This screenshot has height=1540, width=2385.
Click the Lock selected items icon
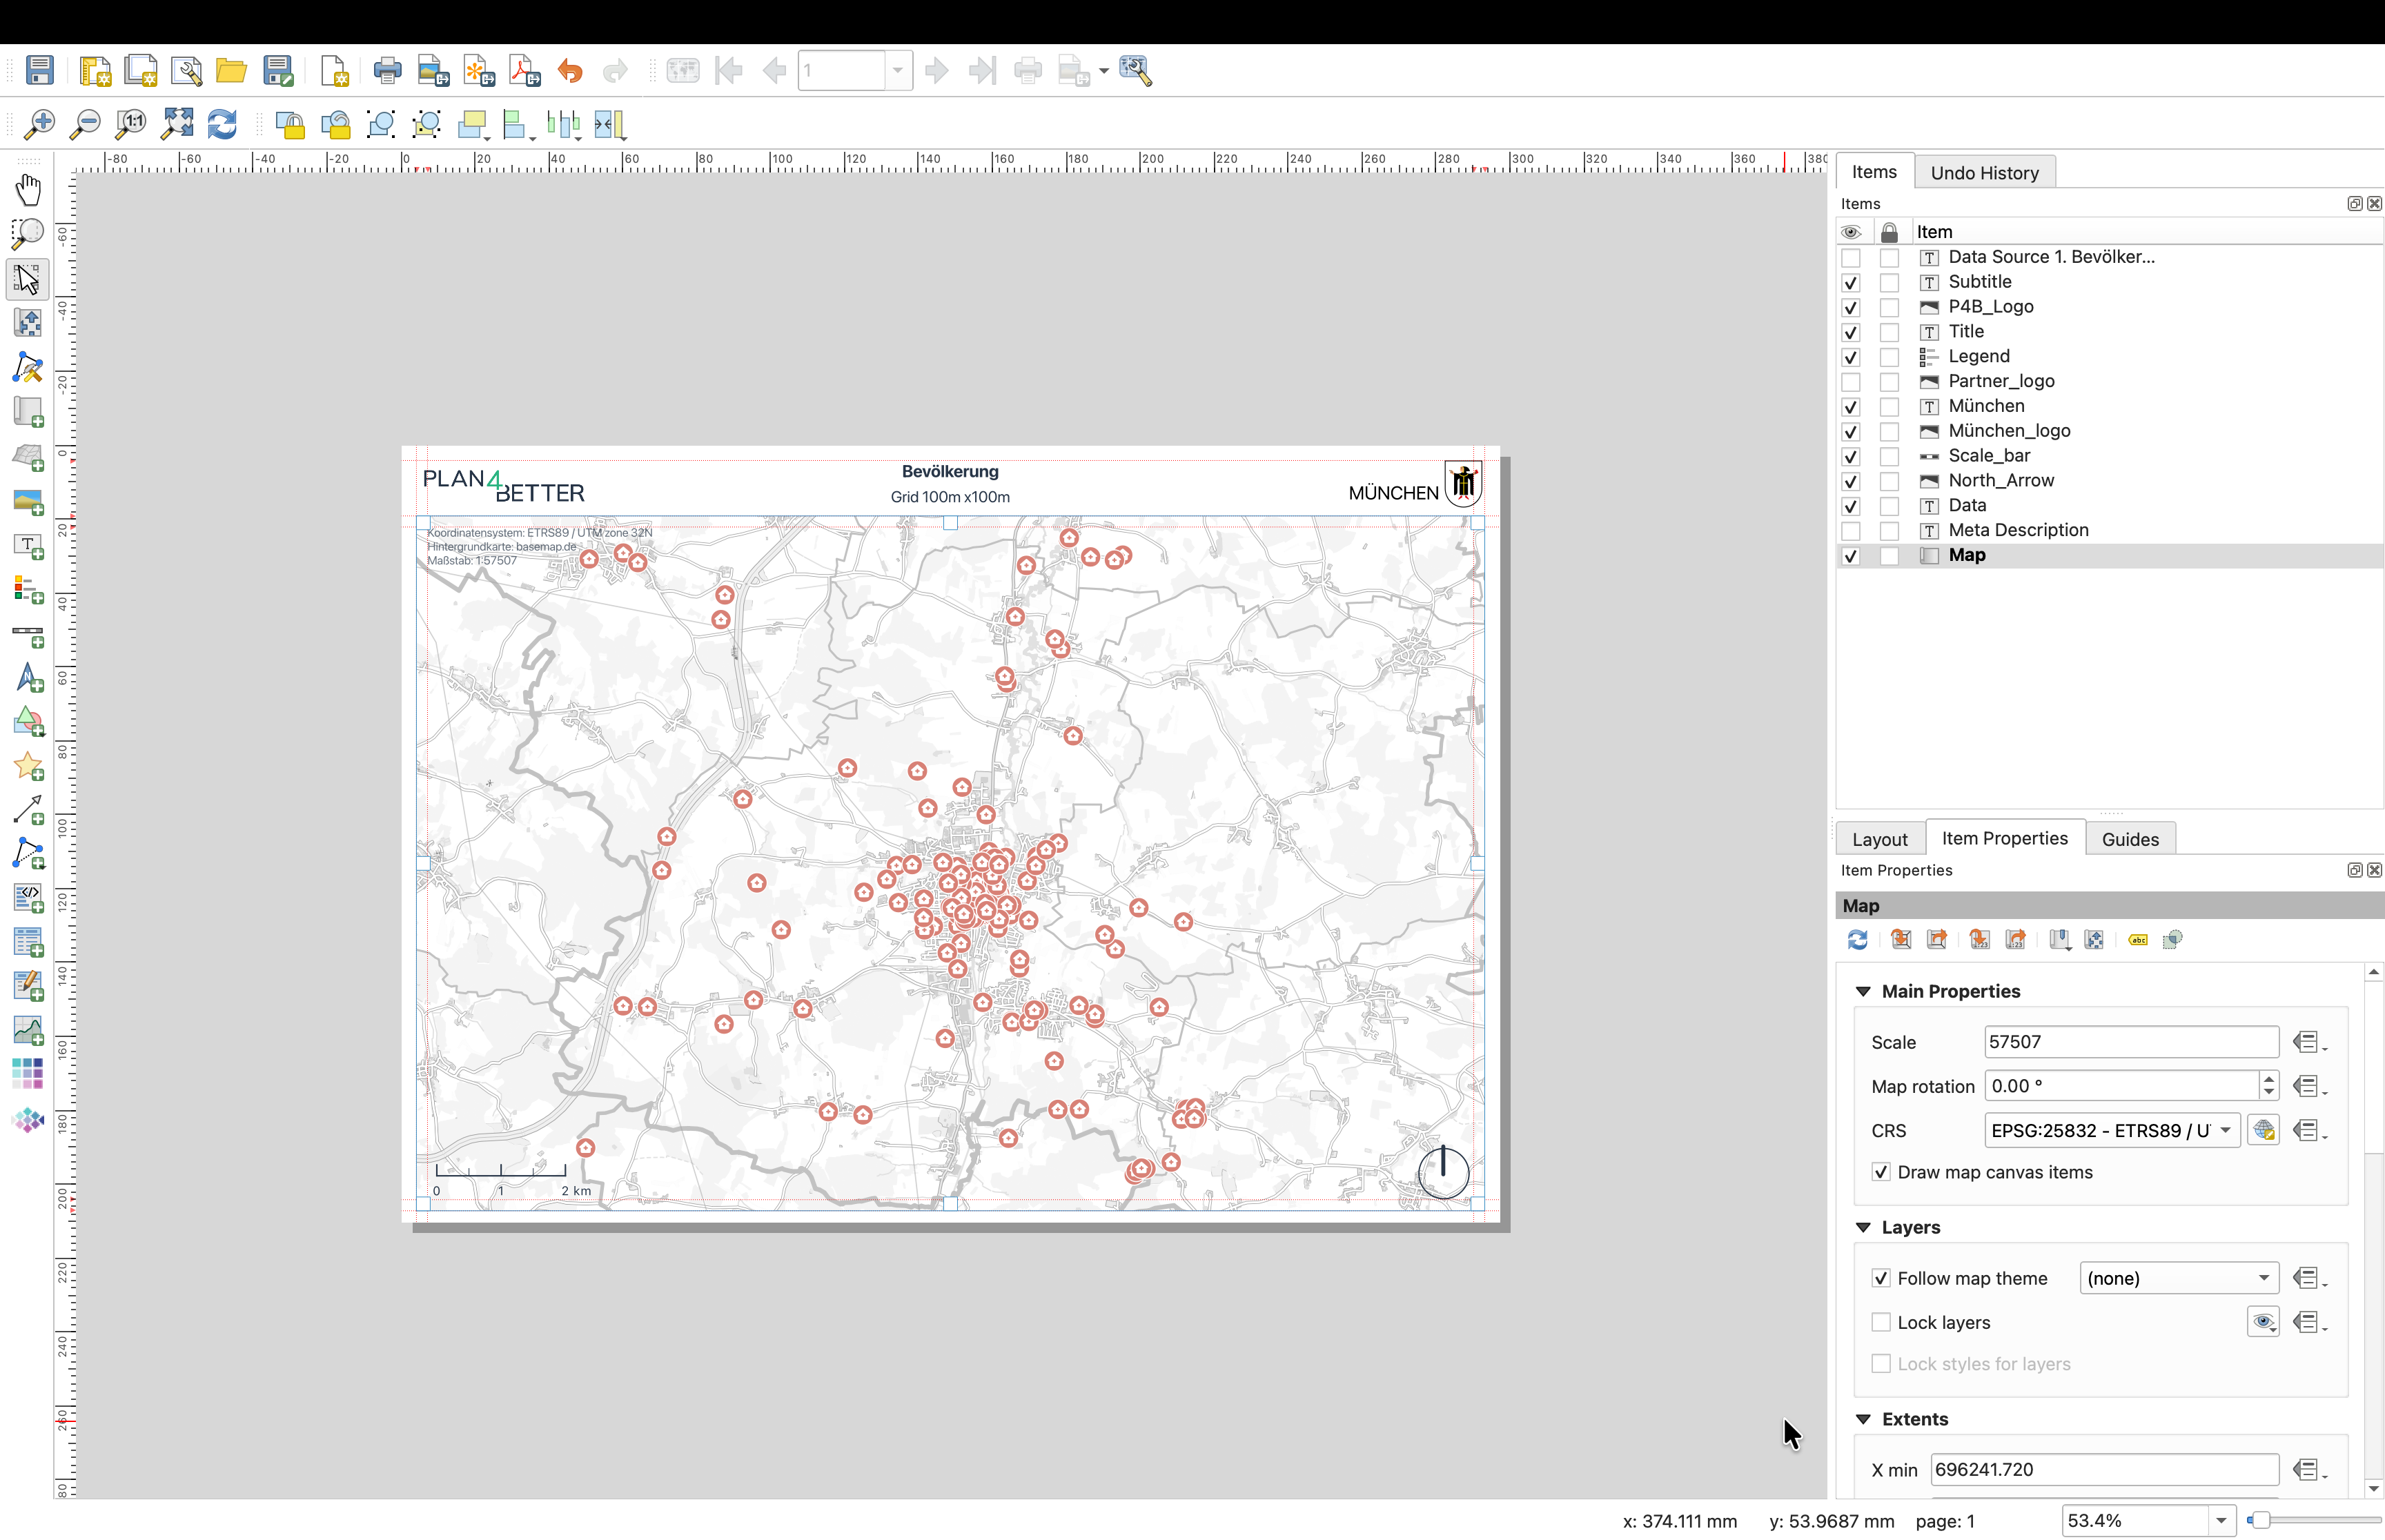pyautogui.click(x=290, y=124)
